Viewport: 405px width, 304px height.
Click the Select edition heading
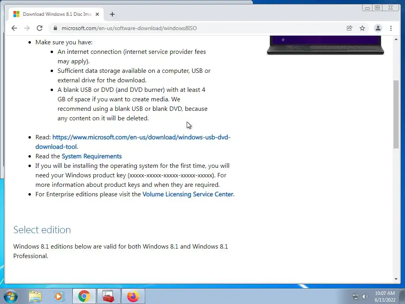point(42,230)
